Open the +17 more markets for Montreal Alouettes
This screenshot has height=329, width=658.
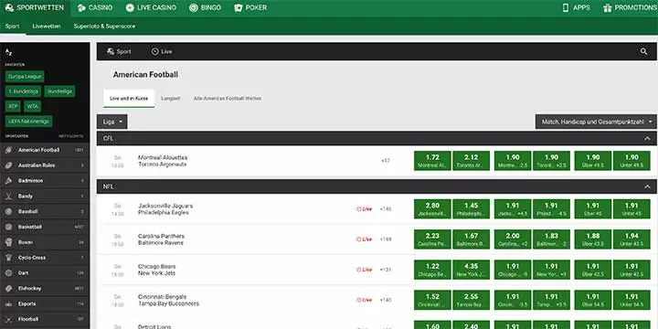point(386,161)
